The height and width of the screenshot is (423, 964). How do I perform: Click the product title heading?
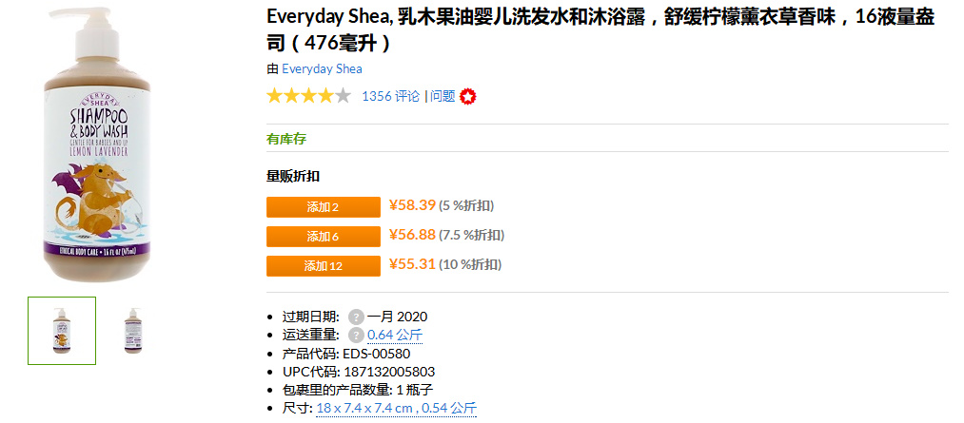point(600,30)
